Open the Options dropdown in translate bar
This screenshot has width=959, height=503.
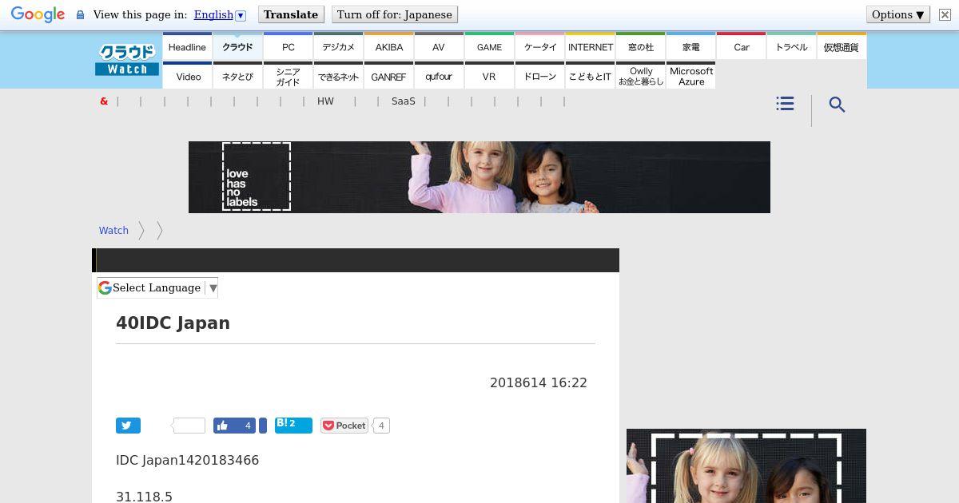(898, 14)
